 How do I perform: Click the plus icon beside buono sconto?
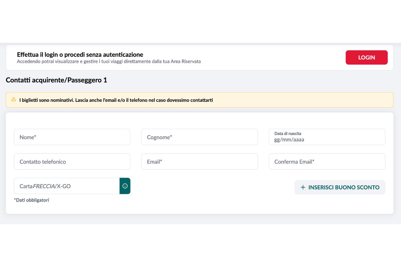pos(303,187)
